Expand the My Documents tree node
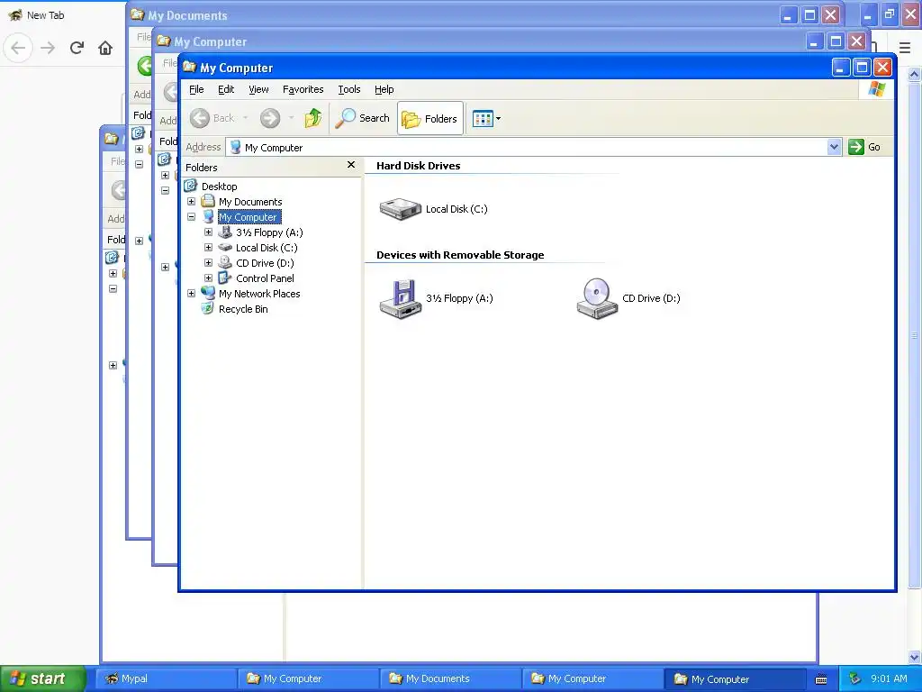This screenshot has width=922, height=692. (191, 201)
